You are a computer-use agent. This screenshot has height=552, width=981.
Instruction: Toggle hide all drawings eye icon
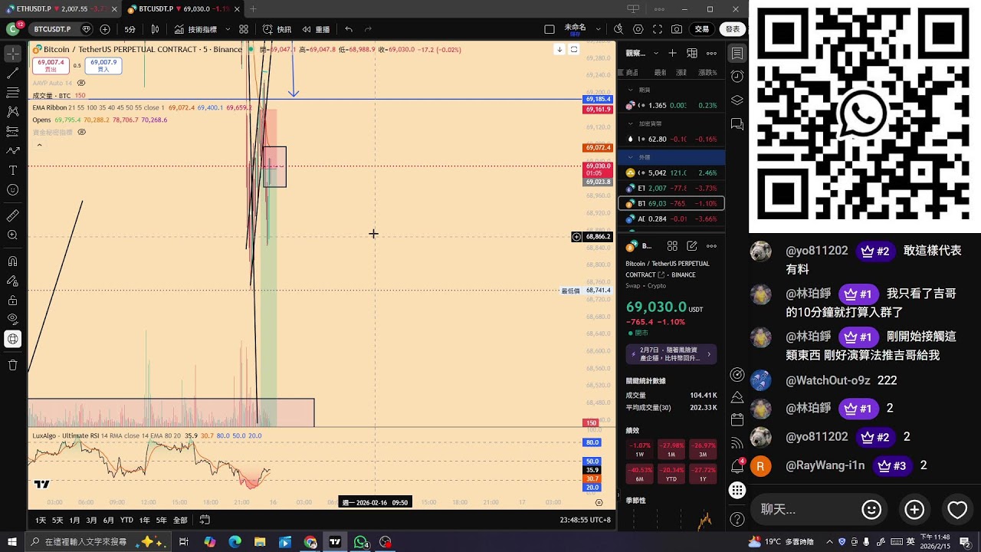(x=12, y=319)
